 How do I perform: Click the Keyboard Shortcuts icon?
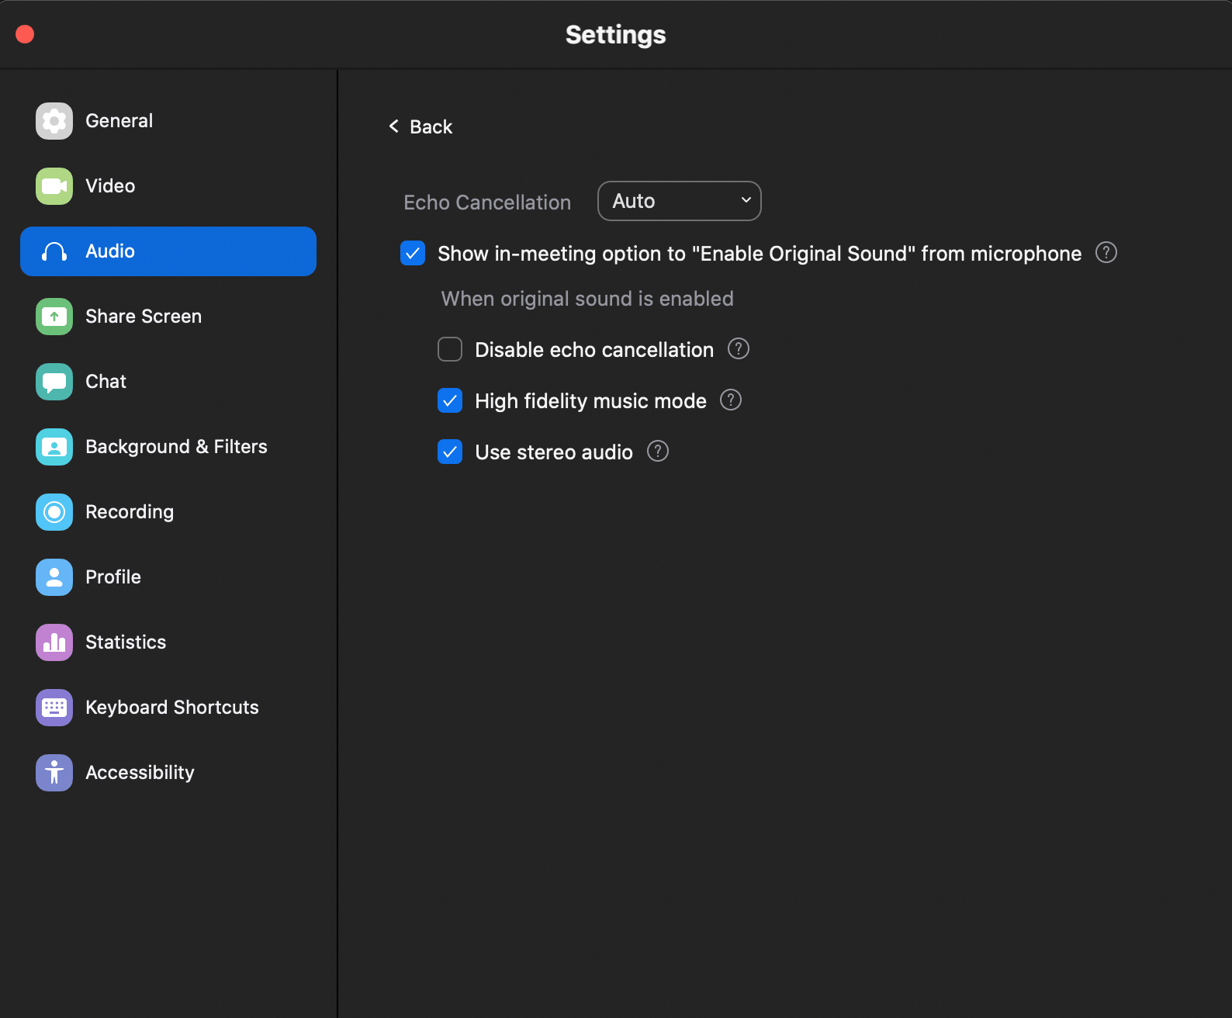(x=54, y=708)
